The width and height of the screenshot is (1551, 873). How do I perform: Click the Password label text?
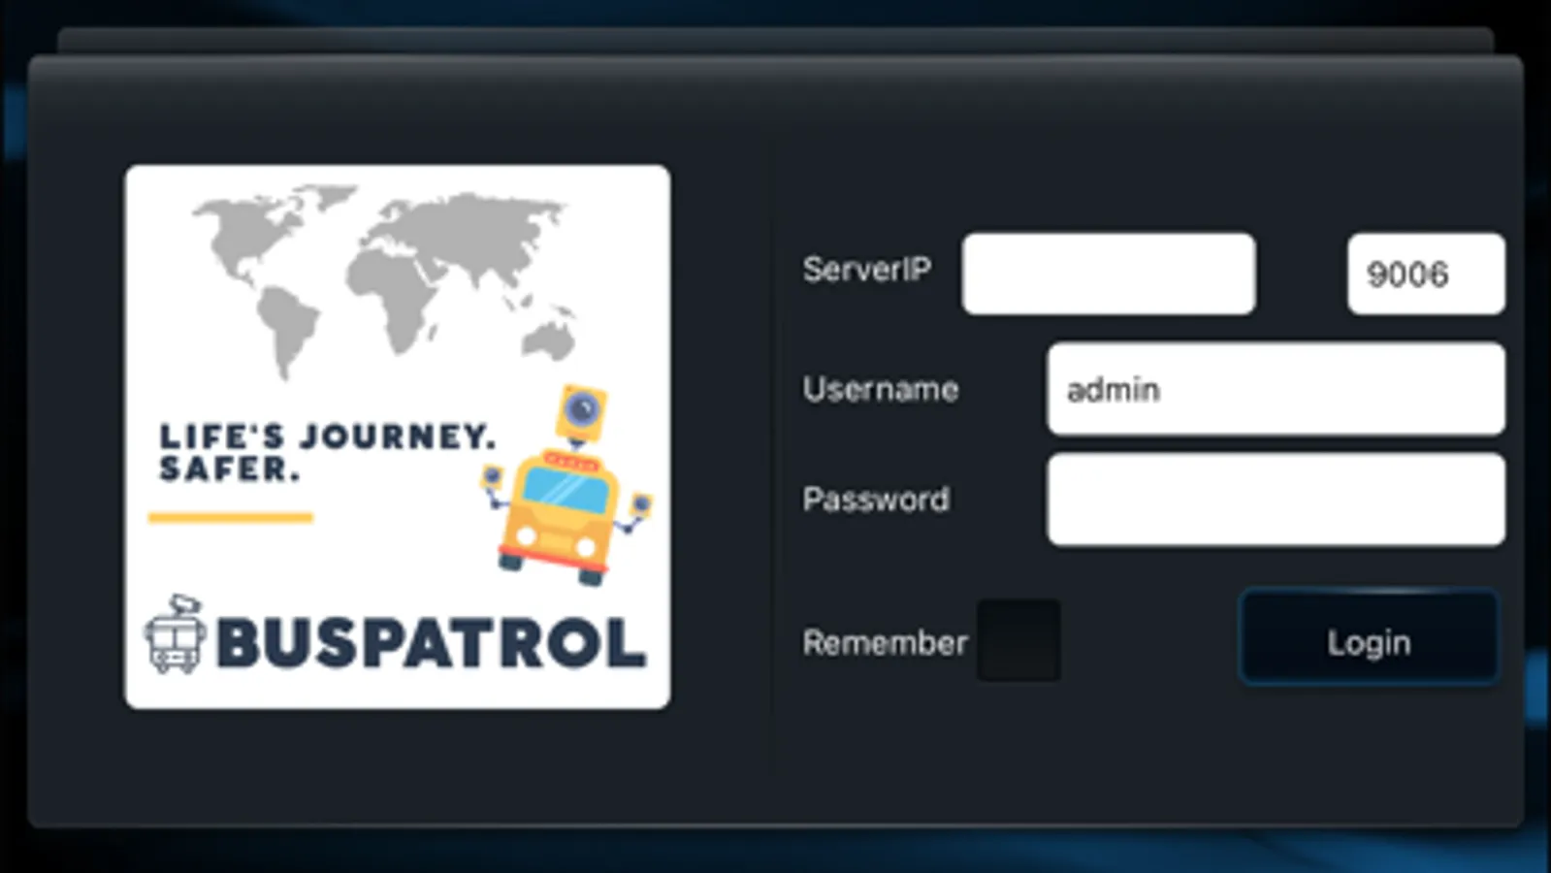(876, 500)
